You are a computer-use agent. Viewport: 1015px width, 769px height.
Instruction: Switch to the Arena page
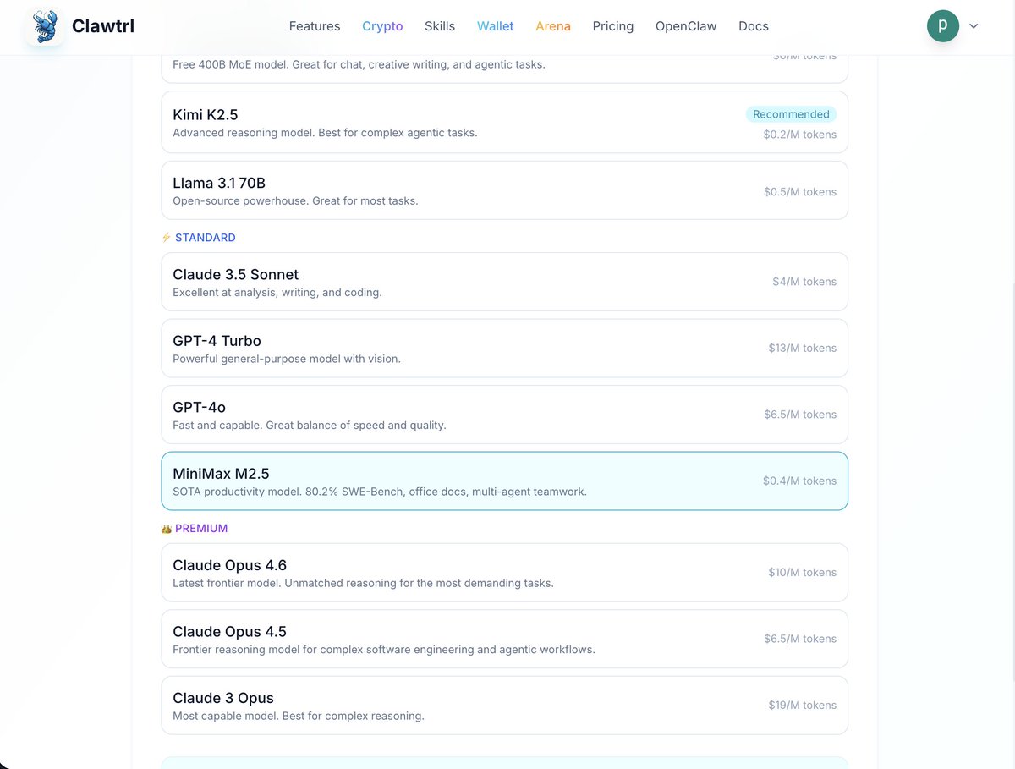click(x=553, y=26)
